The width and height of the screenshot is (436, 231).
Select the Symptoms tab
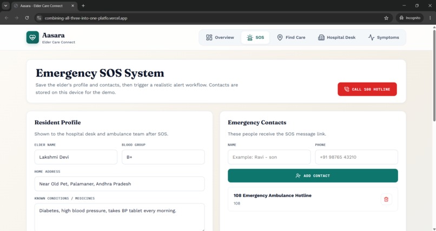384,37
